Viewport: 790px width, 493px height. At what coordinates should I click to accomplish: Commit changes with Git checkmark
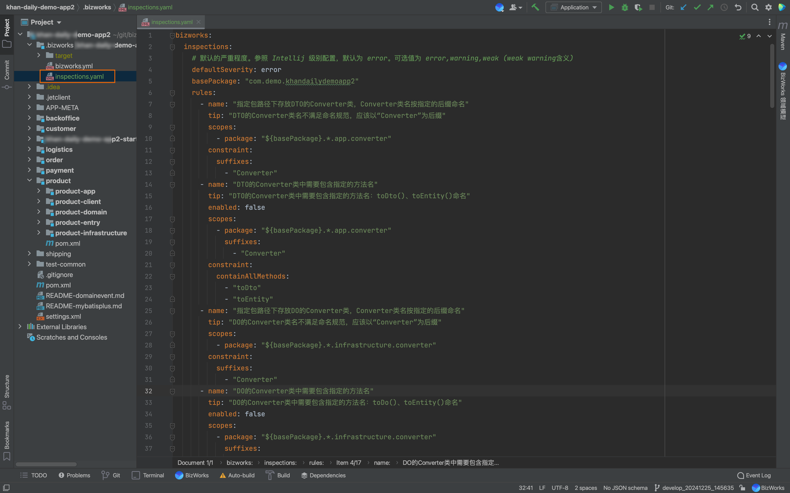click(697, 7)
